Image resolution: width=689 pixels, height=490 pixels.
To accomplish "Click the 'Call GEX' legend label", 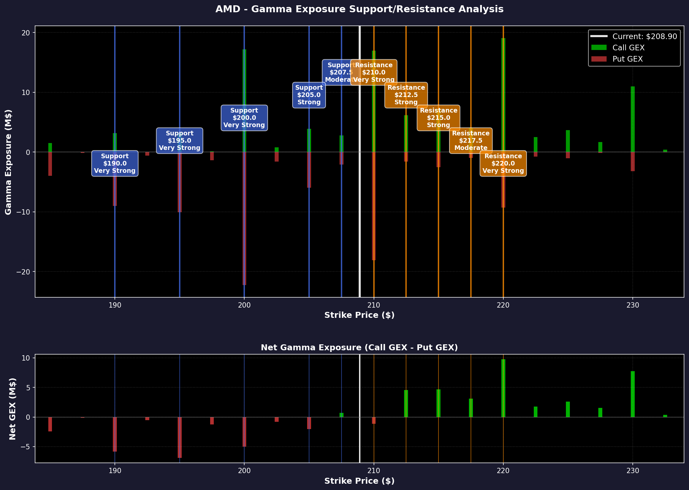I will 628,48.
